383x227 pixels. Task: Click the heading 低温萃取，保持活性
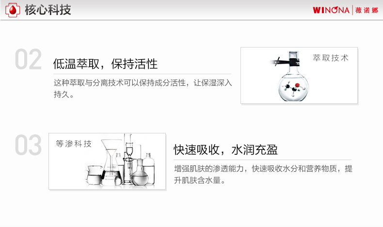pos(105,64)
